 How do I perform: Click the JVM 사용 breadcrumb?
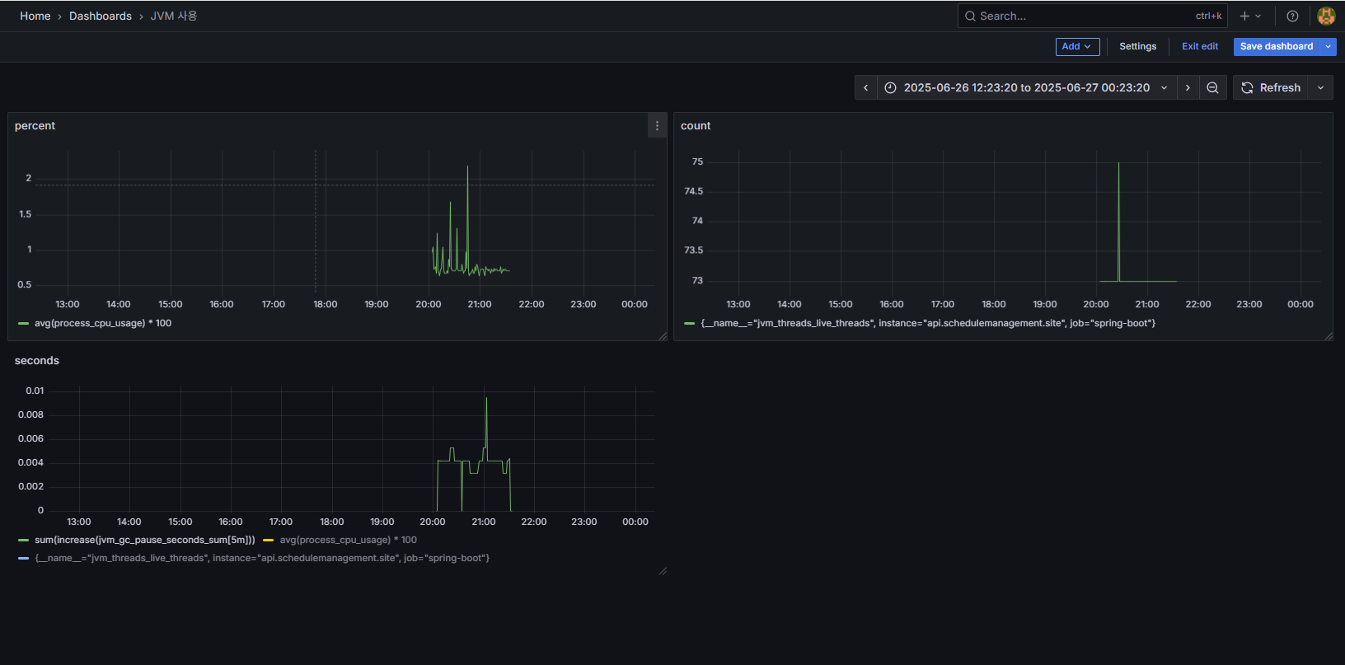coord(174,16)
